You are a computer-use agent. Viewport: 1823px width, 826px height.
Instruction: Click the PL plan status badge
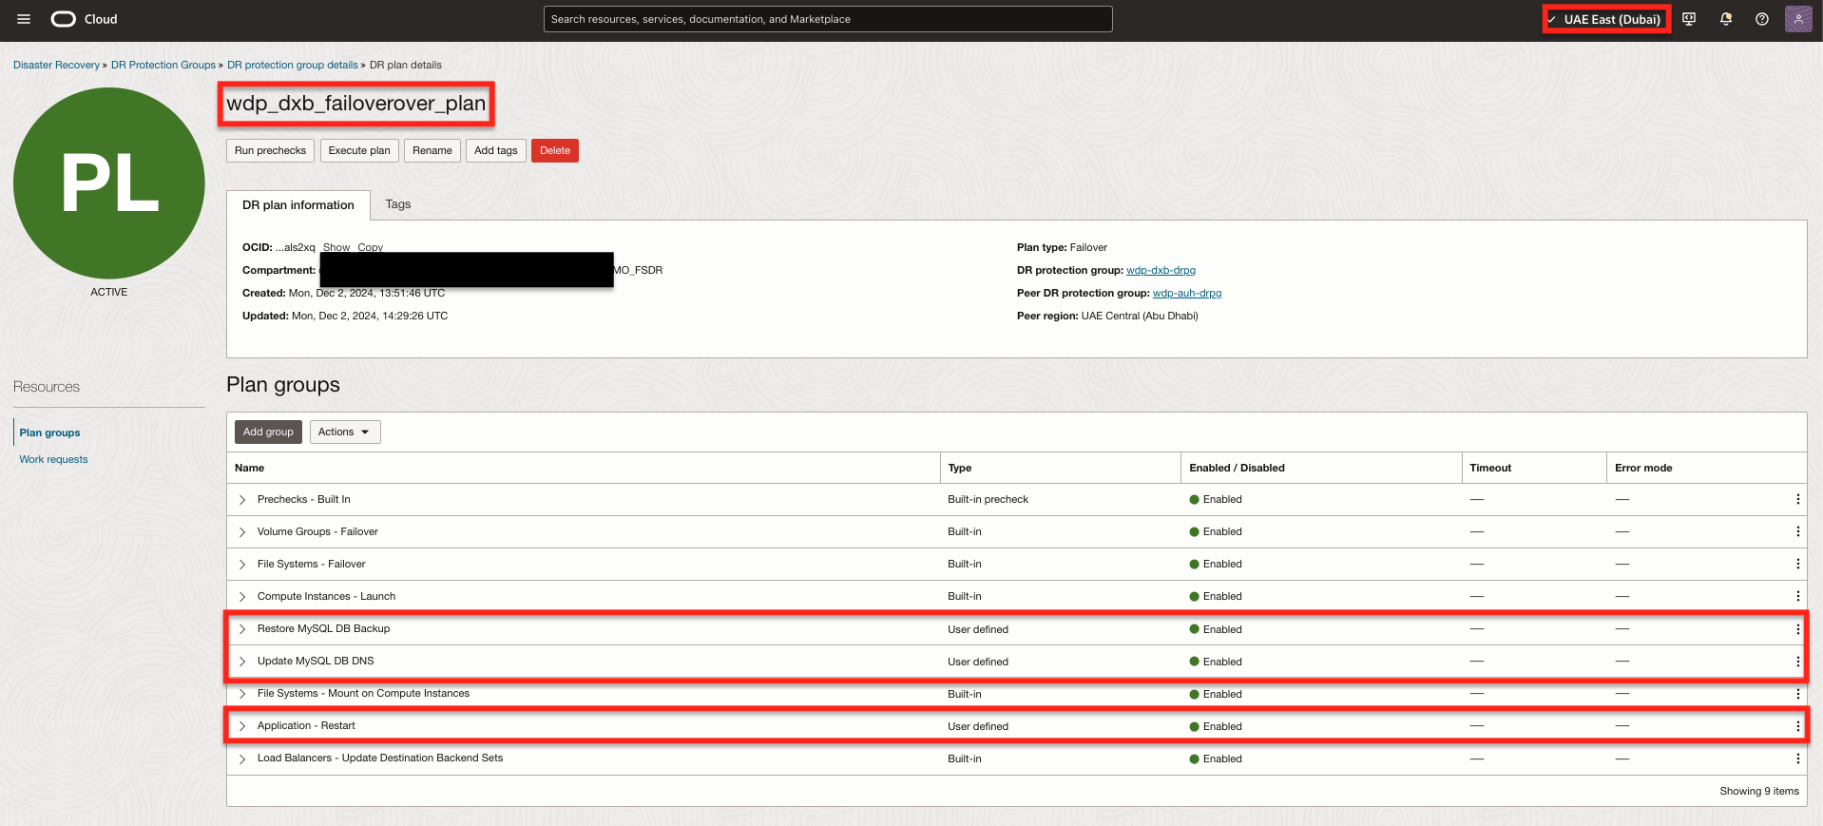coord(109,183)
